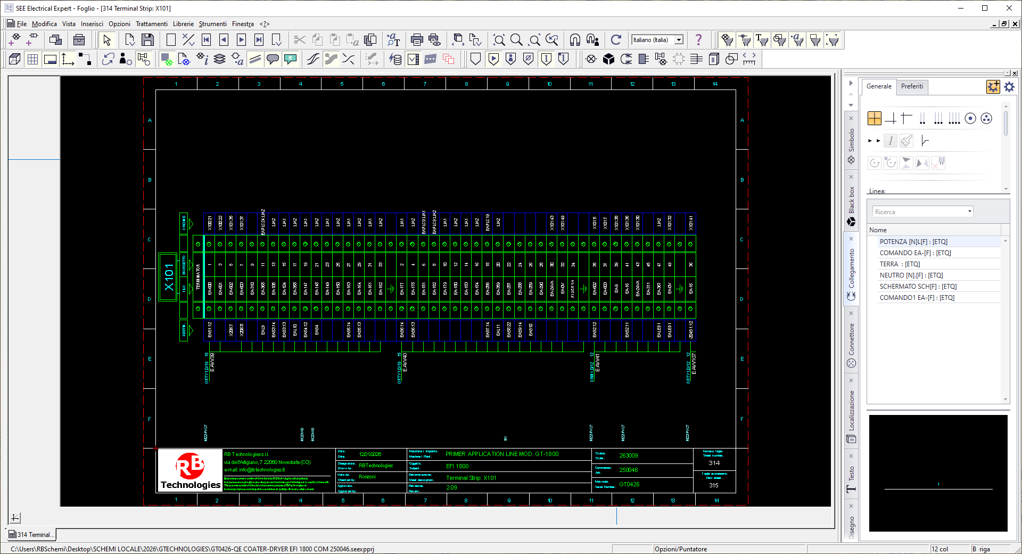Toggle the grid display button
The width and height of the screenshot is (1022, 554).
point(32,59)
